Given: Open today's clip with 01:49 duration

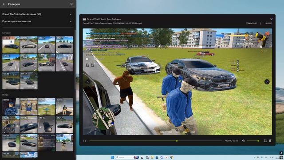Looking at the screenshot, I should coord(11,81).
